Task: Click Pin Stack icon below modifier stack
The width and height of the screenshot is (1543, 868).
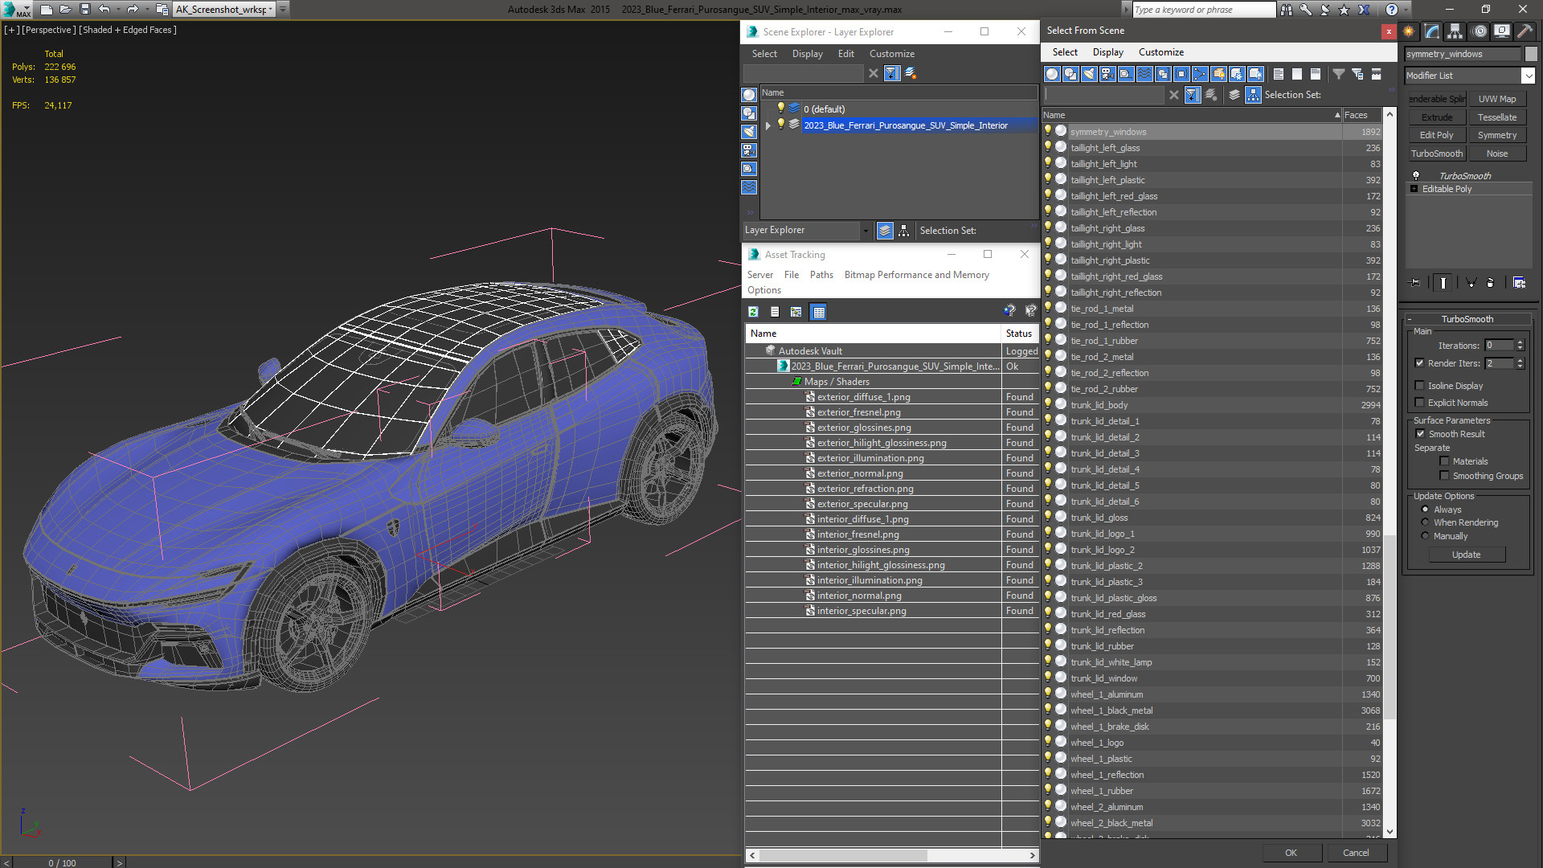Action: 1415,282
